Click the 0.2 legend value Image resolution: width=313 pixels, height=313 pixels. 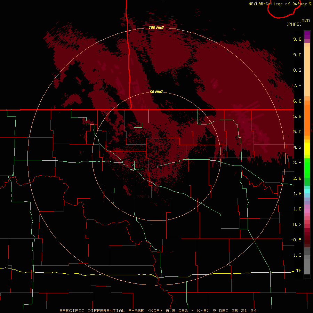pos(297,225)
